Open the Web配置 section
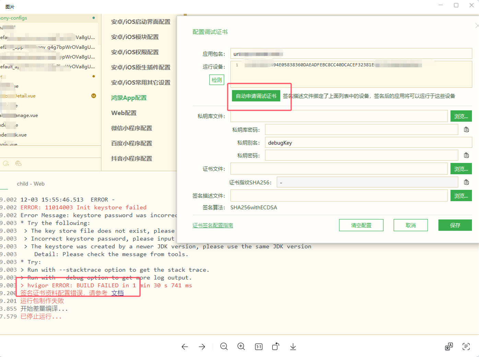Viewport: 479px width, 357px height. click(x=124, y=113)
